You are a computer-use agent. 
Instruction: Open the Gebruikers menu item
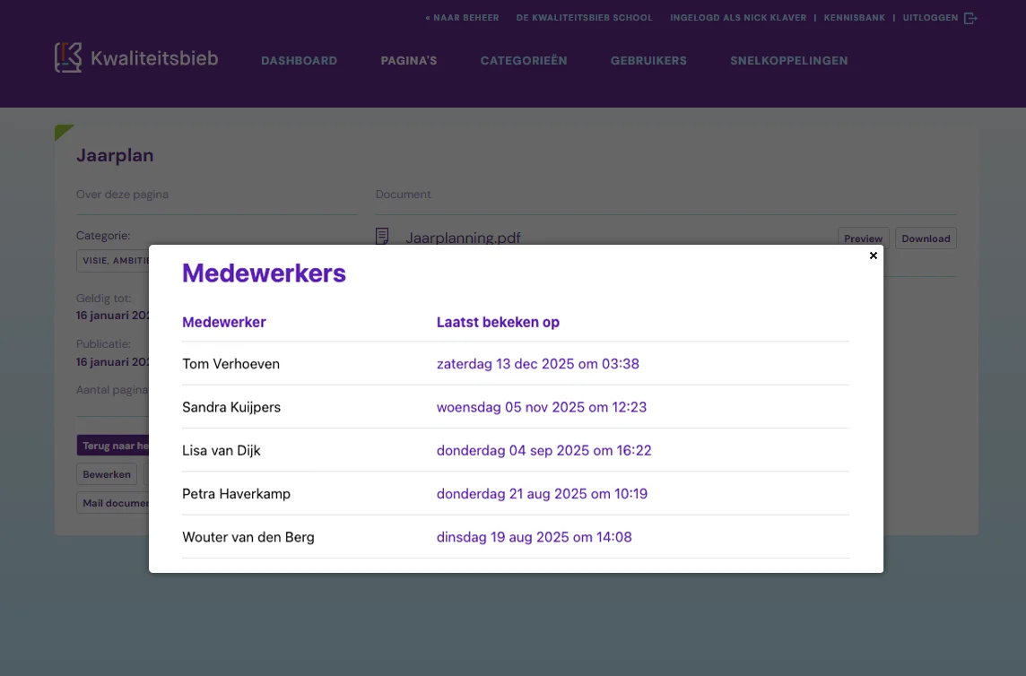(648, 60)
